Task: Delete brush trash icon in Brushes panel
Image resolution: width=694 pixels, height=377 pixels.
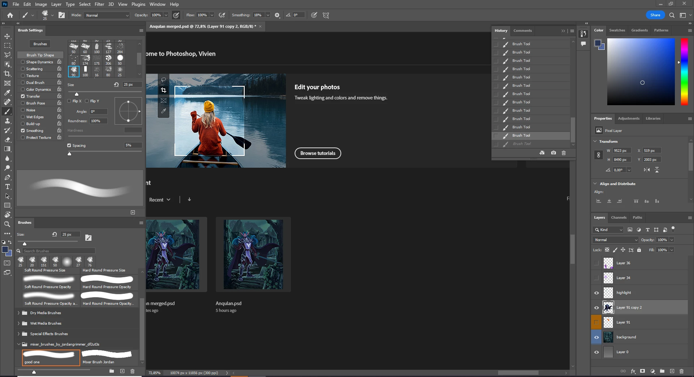Action: [132, 371]
